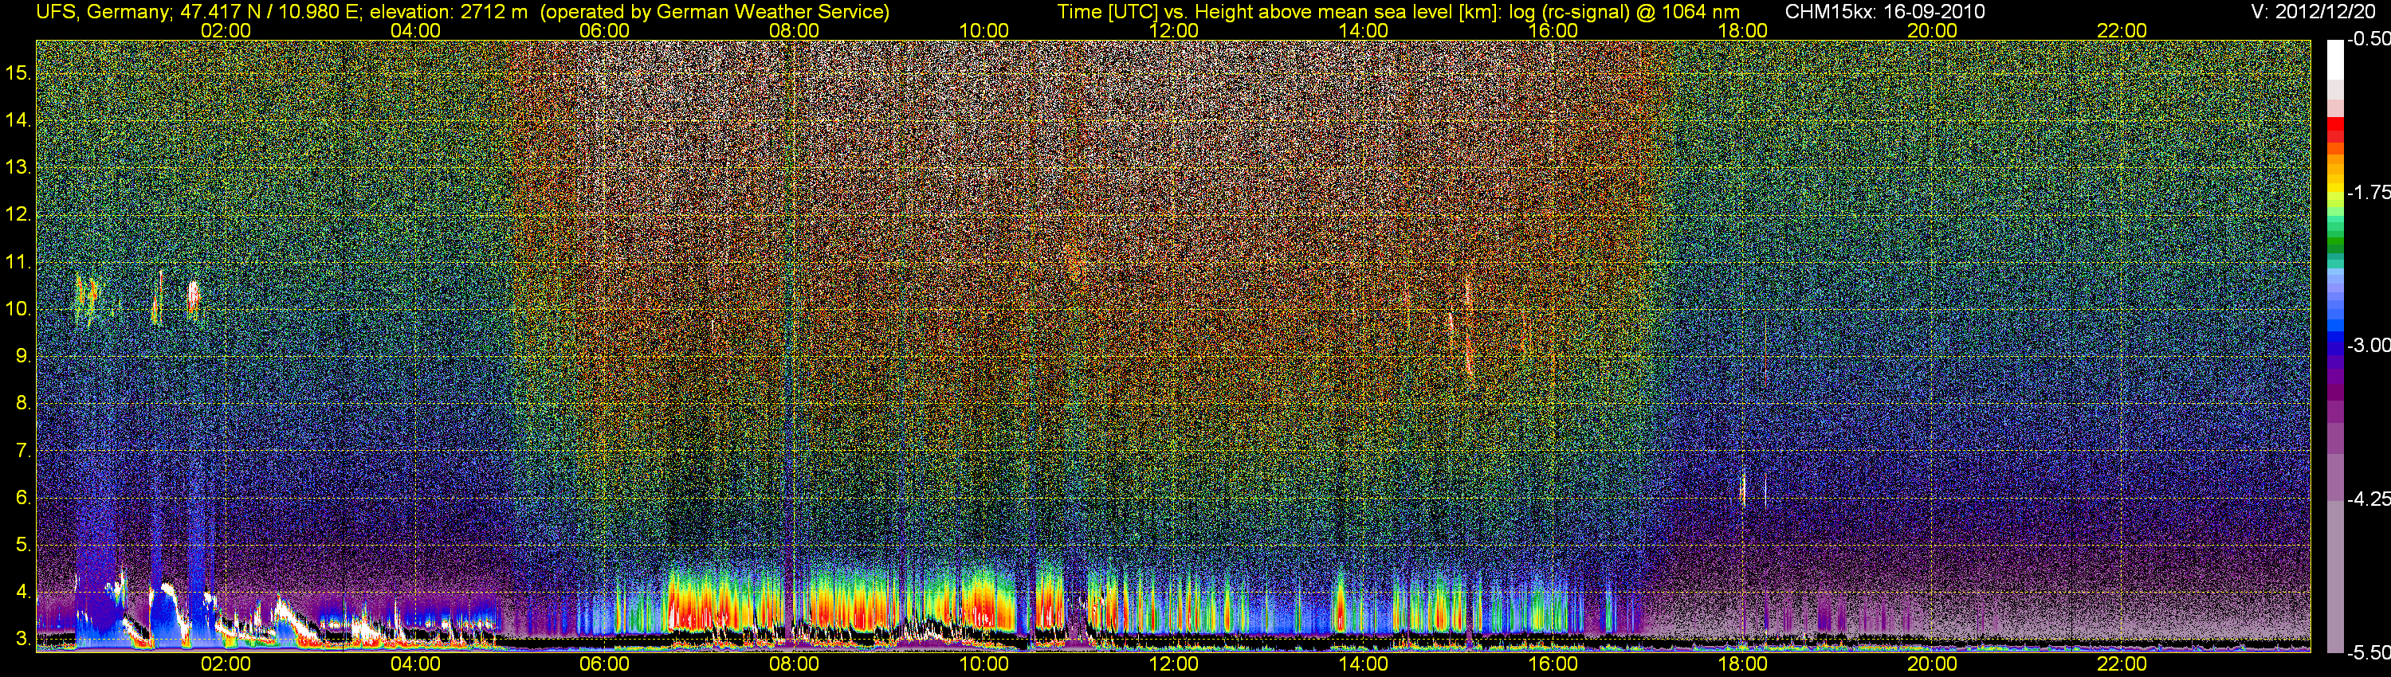Click the bottom axis time label 16:00
Screen dimensions: 2391x677
[1553, 664]
